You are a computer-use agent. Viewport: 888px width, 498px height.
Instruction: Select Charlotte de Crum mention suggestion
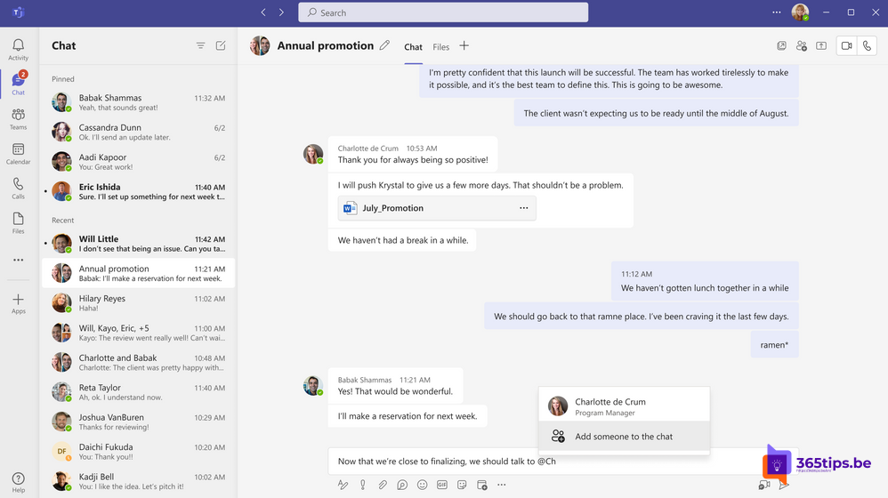pyautogui.click(x=624, y=406)
